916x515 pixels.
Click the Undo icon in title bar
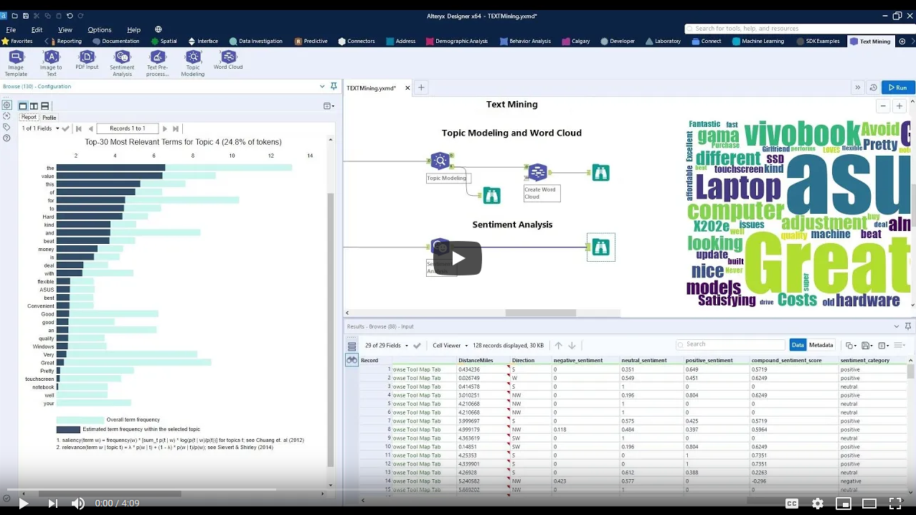click(x=70, y=16)
